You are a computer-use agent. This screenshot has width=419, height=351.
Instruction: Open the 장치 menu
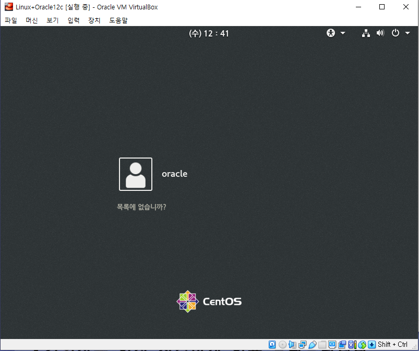[x=94, y=20]
